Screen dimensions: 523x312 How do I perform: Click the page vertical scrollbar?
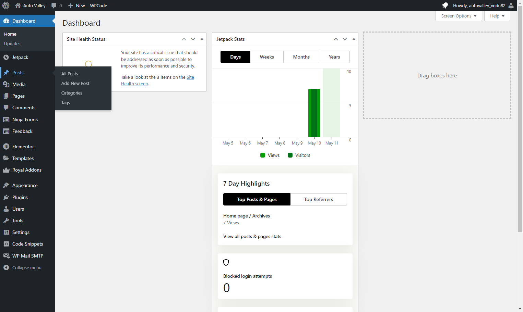[520, 120]
